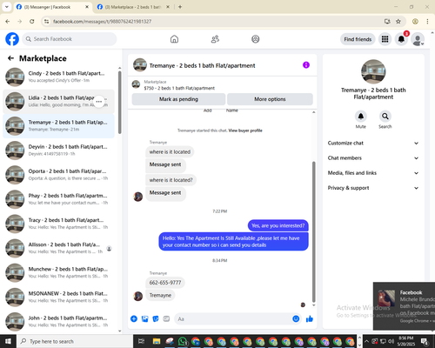Viewport: 435px width, 348px height.
Task: Click the chat messages scrollbar
Action: tap(313, 232)
